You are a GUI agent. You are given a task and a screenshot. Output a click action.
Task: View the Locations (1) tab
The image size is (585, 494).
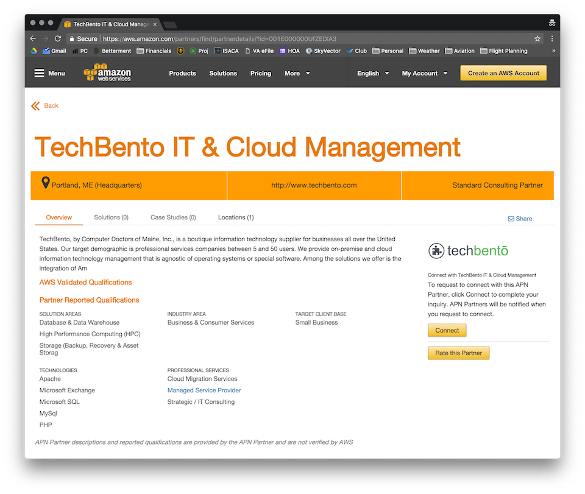236,217
